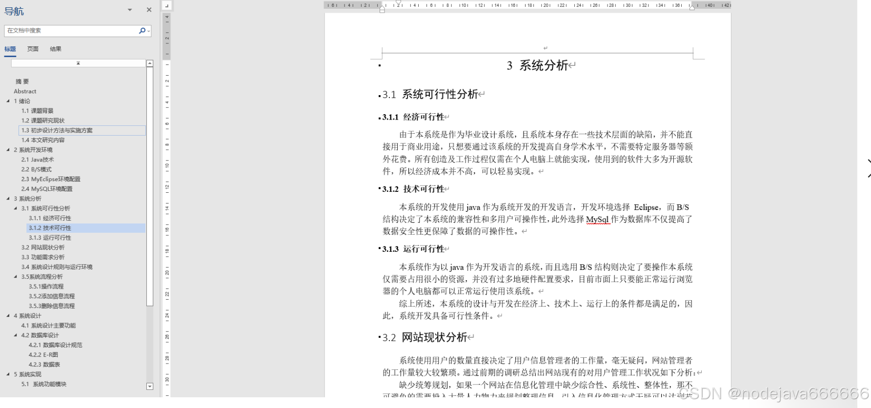Navigate to 3.5.3删除信息流程
Viewport: 871px width, 408px height.
coord(52,306)
